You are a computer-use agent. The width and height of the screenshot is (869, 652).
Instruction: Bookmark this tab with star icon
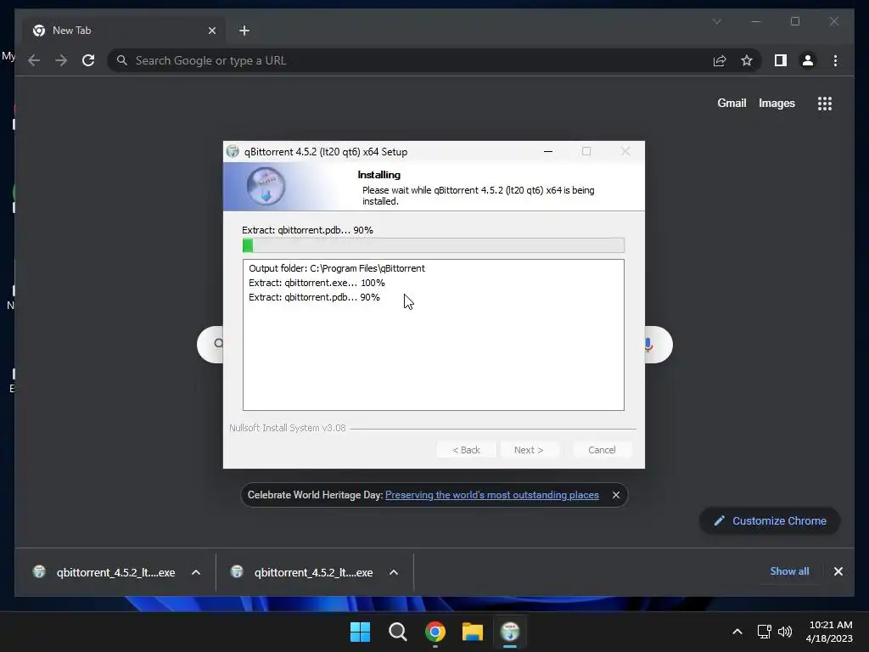click(x=747, y=60)
